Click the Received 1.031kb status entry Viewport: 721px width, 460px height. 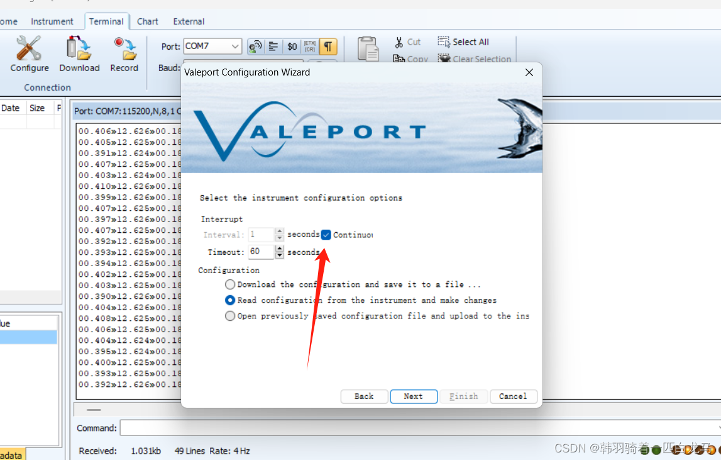pyautogui.click(x=119, y=451)
